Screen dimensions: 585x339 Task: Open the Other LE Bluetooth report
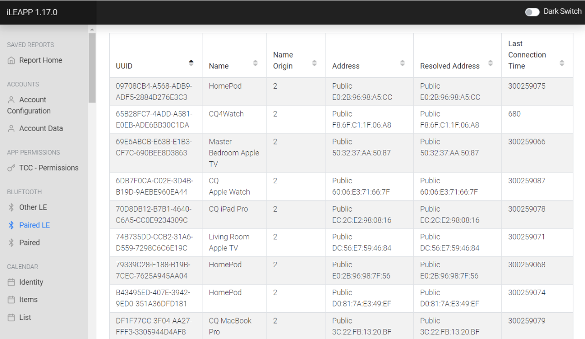point(33,207)
